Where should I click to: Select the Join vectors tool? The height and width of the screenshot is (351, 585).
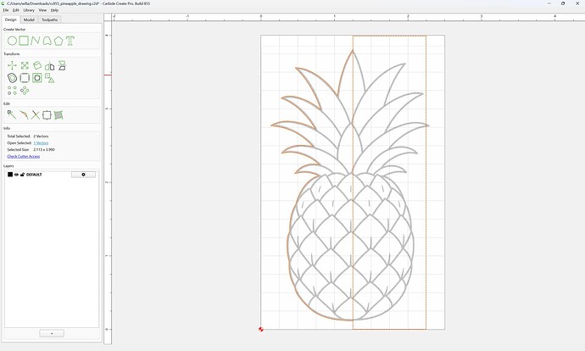[x=24, y=115]
